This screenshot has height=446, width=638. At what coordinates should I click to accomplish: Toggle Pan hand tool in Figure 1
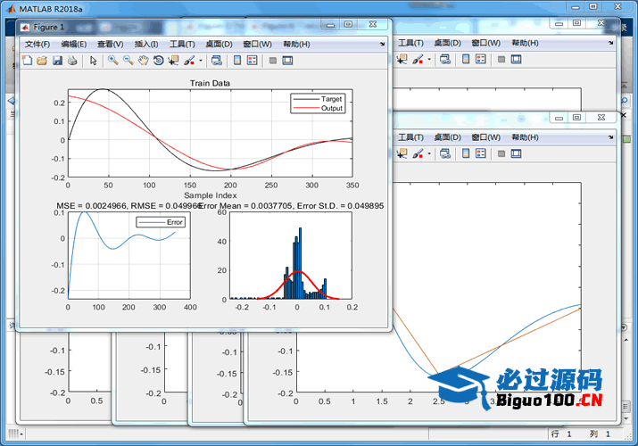144,61
